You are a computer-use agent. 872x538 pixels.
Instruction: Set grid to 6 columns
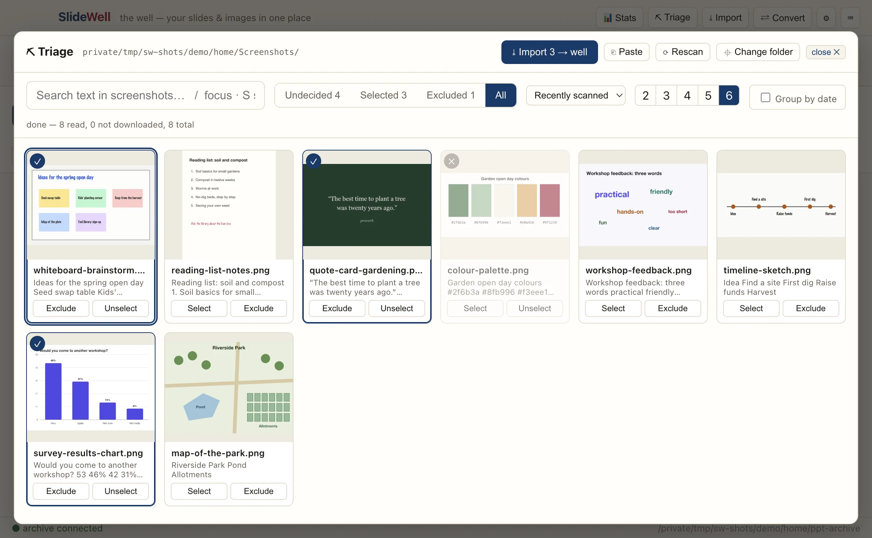[729, 96]
